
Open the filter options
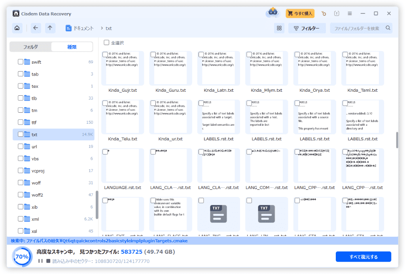coord(307,28)
